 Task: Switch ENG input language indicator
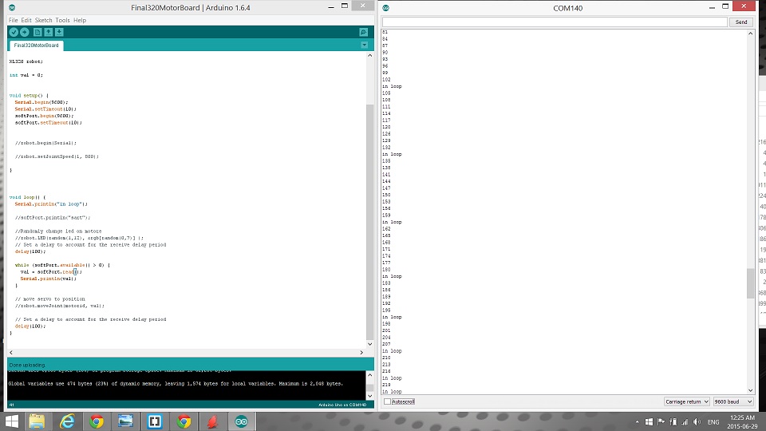713,421
